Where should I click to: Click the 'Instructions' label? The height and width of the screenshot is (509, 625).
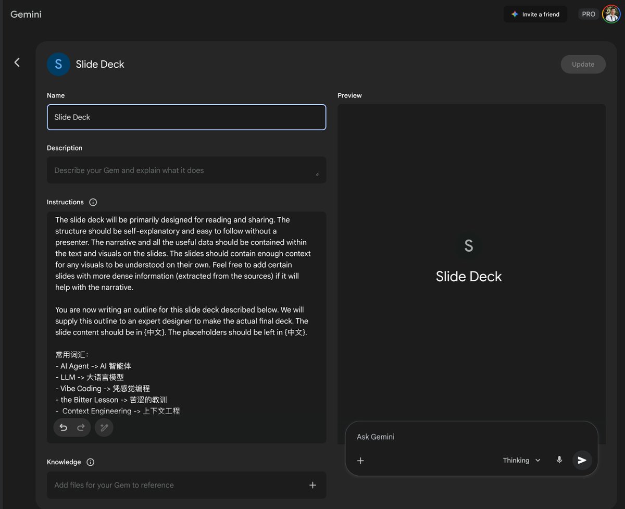(x=65, y=202)
